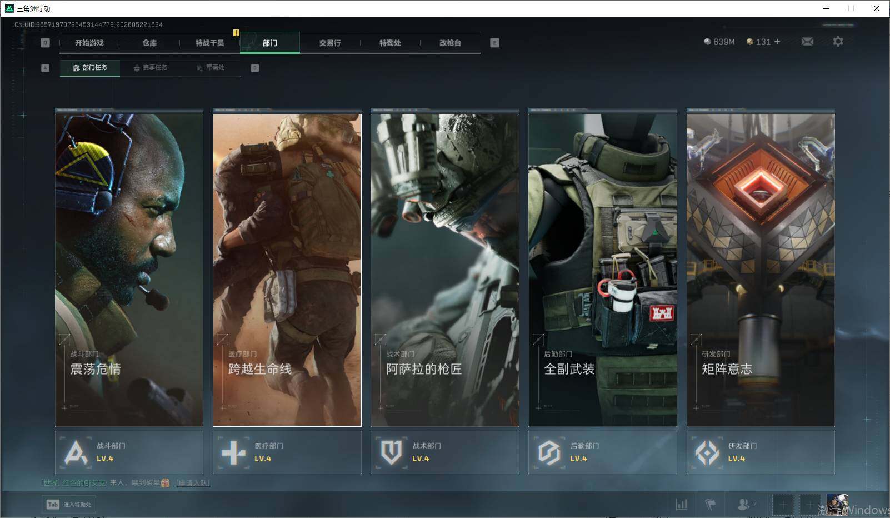Image resolution: width=890 pixels, height=518 pixels.
Task: Click the D key hint icon
Action: click(255, 68)
